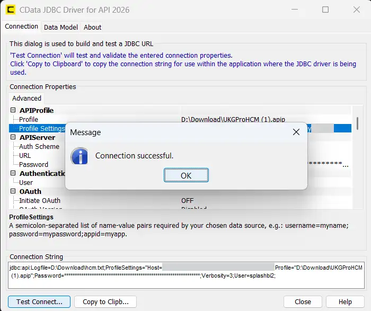This screenshot has height=311, width=371.
Task: Select the Password property row
Action: click(x=33, y=164)
